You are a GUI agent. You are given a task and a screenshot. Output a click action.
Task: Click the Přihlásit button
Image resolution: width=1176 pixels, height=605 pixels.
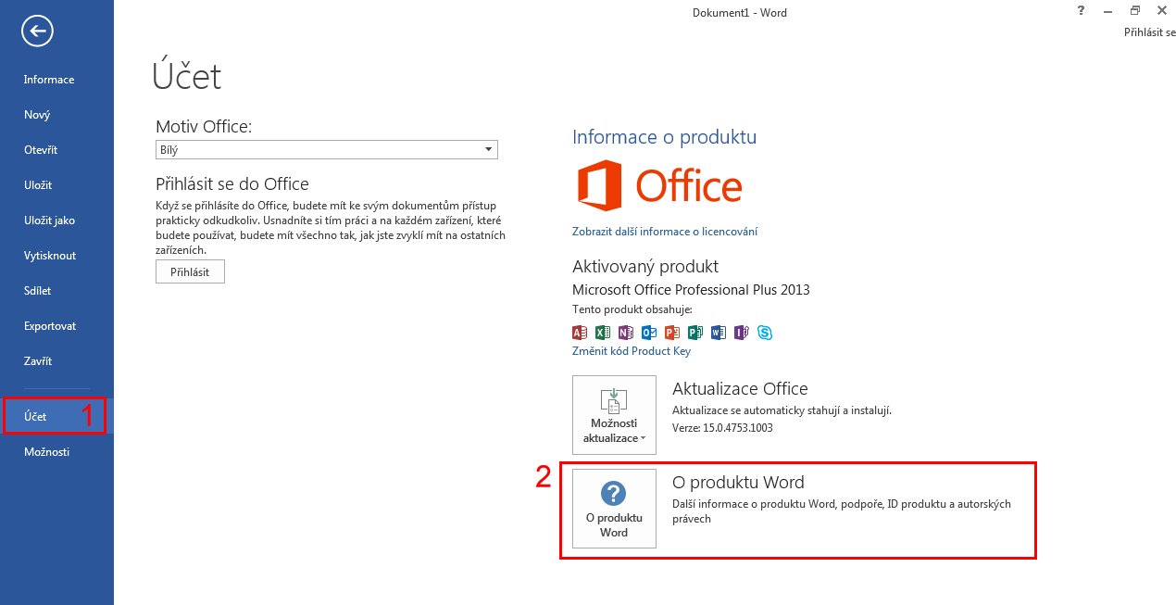click(x=190, y=271)
